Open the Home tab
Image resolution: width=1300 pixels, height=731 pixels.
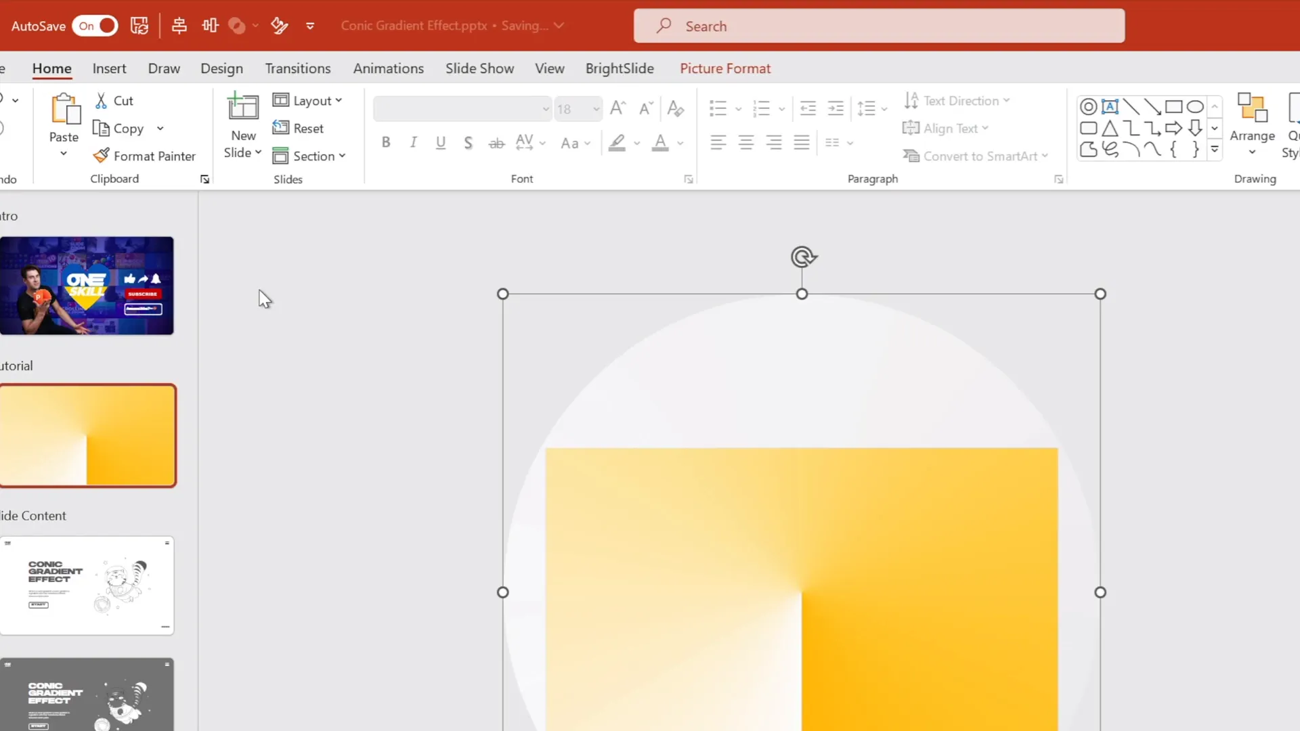coord(52,68)
